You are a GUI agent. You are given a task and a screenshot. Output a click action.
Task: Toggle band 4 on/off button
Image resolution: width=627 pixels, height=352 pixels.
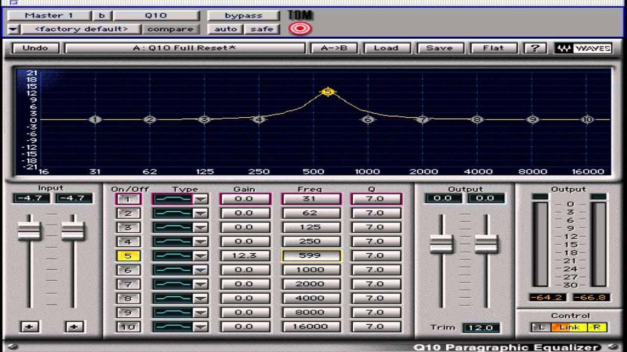point(128,242)
